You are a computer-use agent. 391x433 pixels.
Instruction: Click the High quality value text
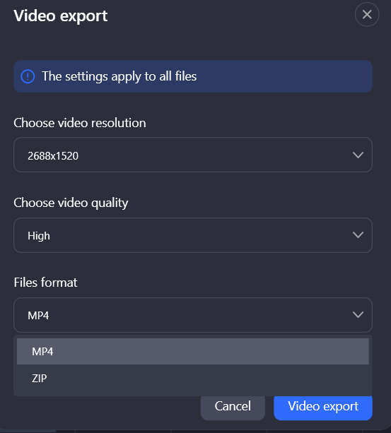click(39, 236)
